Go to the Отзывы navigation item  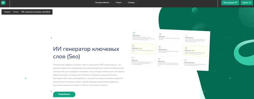coord(131,3)
